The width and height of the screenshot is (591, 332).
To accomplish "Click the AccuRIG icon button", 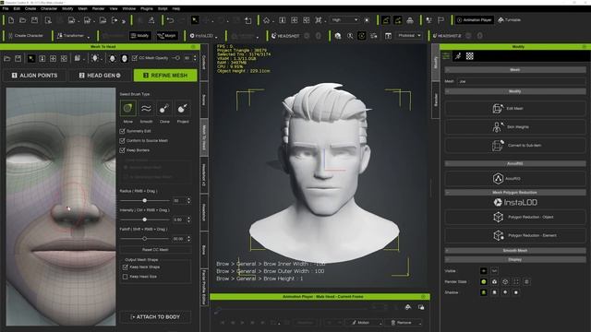I will (498, 178).
